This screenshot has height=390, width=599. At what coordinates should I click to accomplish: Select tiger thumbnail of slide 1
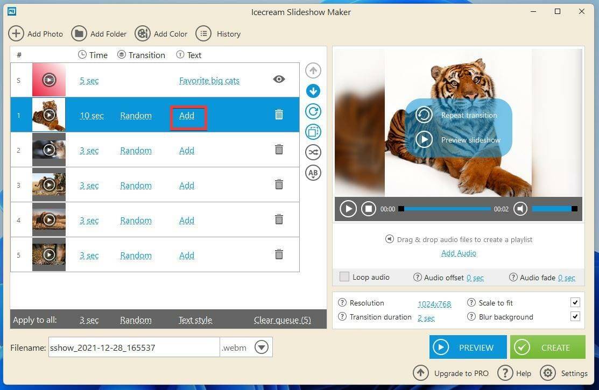pyautogui.click(x=49, y=115)
